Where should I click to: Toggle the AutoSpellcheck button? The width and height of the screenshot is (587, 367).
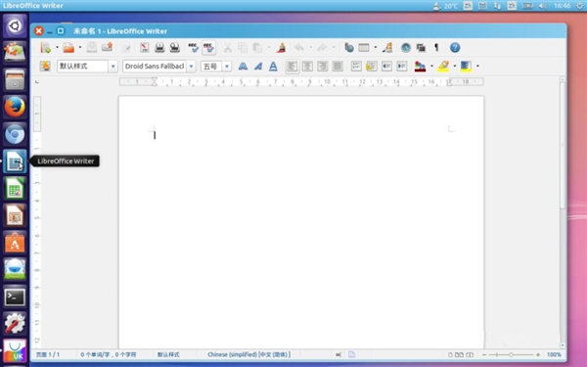pos(208,48)
